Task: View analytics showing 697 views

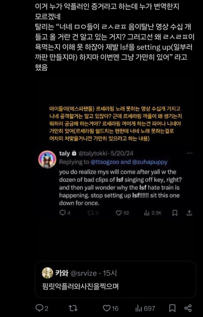Action: click(x=145, y=308)
